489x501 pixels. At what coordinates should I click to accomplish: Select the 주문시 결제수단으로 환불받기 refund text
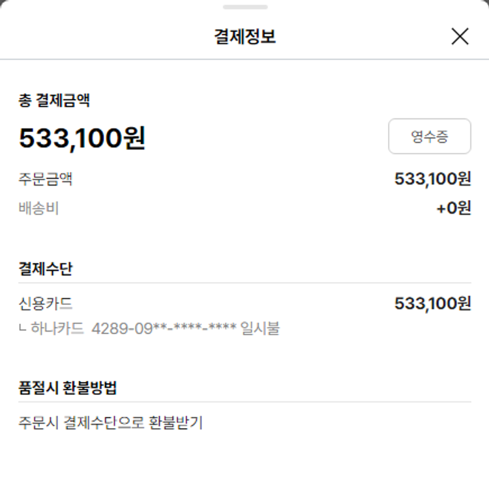click(x=111, y=423)
